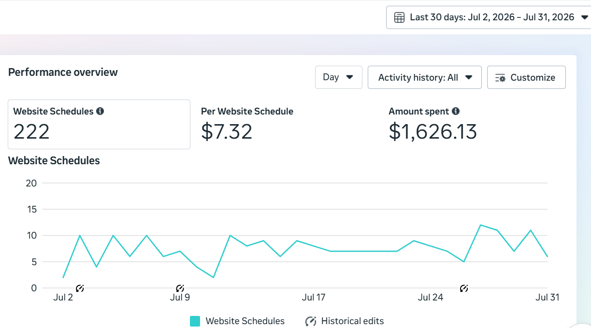Click historical edit marker near Jul 2
Viewport: 591px width, 328px height.
pos(80,288)
